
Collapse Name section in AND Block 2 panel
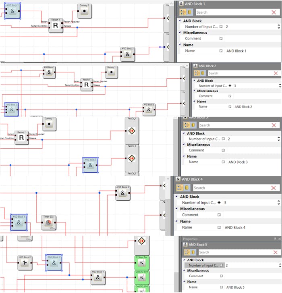194,101
